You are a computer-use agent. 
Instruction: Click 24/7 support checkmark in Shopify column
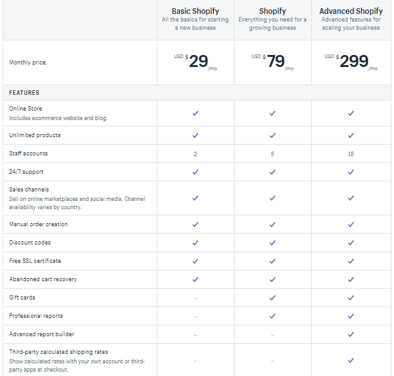tap(273, 172)
